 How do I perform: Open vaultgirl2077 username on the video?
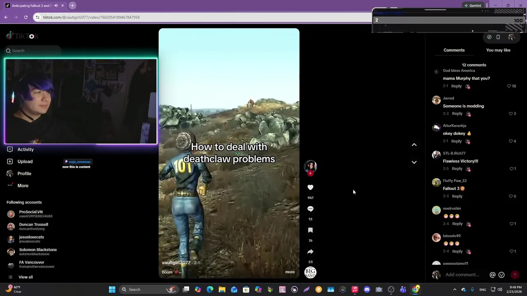pyautogui.click(x=176, y=263)
